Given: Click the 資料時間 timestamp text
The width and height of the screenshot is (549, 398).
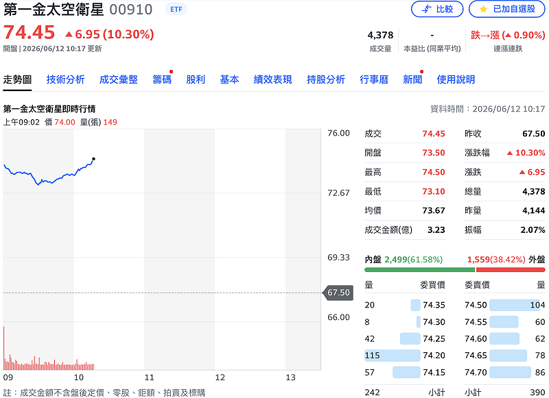Looking at the screenshot, I should (487, 109).
